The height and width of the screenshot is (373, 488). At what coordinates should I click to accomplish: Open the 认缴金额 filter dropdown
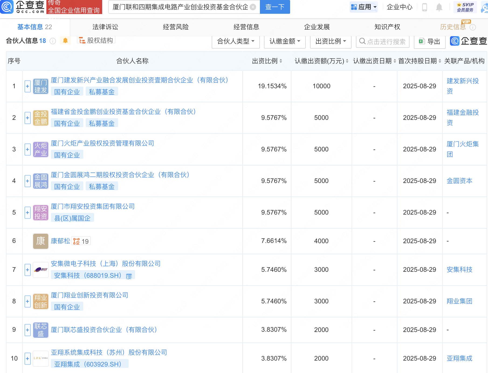pos(285,42)
